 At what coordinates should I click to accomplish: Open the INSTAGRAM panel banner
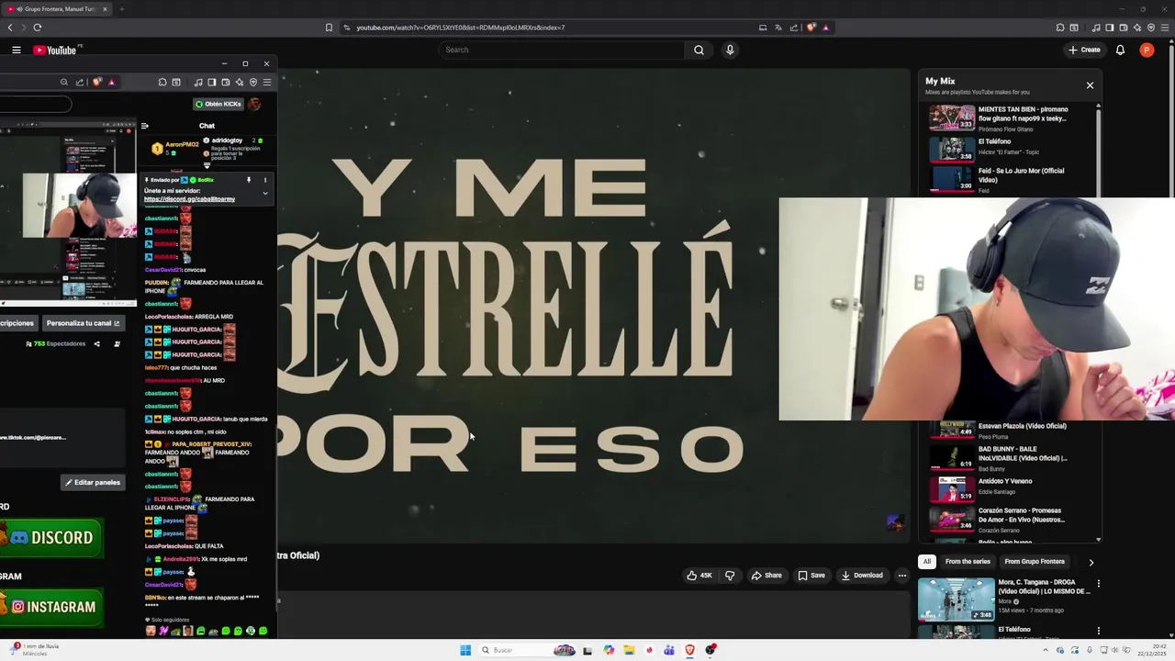tap(51, 607)
